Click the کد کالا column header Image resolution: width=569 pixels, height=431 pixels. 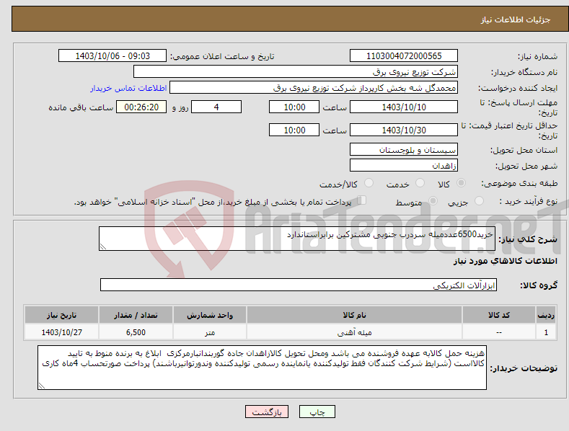pos(499,315)
